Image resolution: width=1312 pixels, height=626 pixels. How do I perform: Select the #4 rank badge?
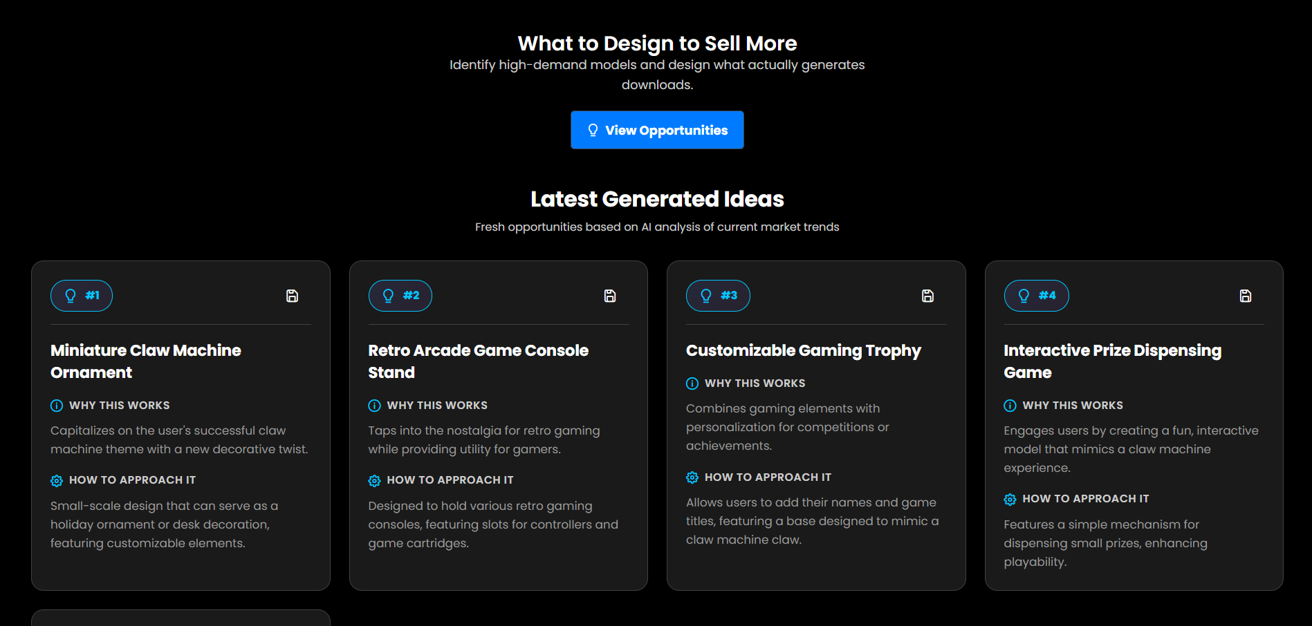(1036, 295)
